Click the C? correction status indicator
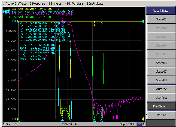This screenshot has height=127, width=176. 139,124
